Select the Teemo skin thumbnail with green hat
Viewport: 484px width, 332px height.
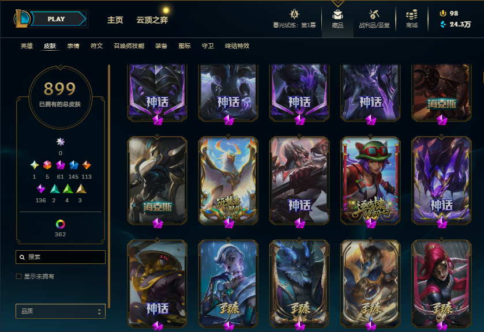click(x=370, y=180)
